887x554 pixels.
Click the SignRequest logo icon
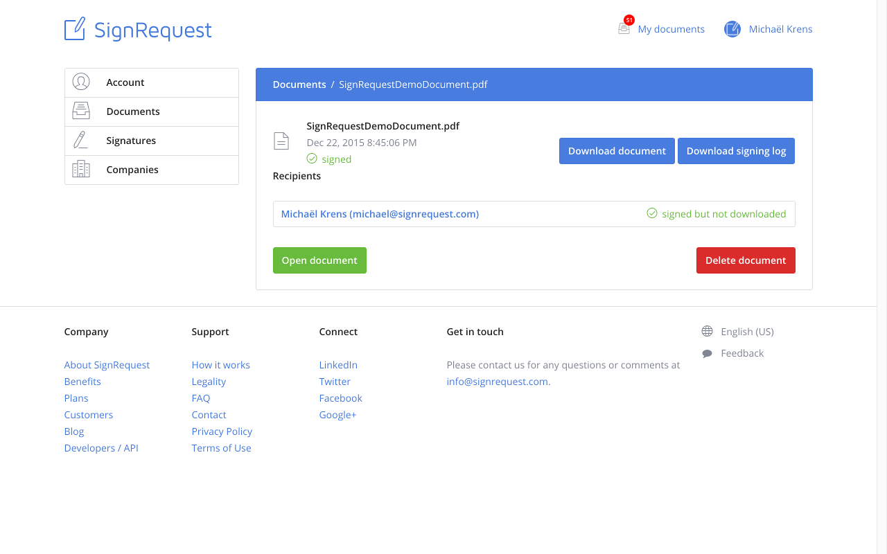click(x=75, y=29)
